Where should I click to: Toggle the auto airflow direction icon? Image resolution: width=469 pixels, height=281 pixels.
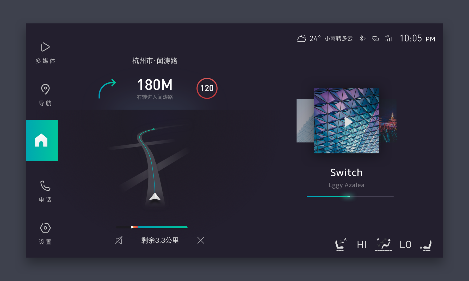click(383, 245)
